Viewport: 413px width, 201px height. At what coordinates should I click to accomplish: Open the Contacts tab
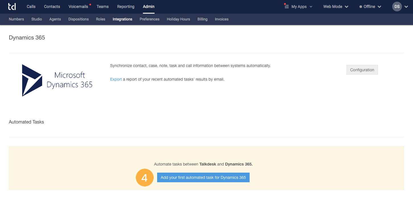52,7
